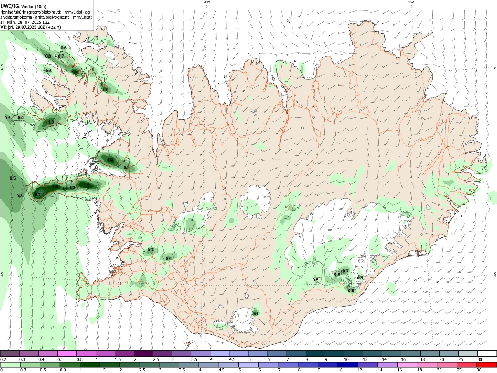Click the 0.1 value label of rain legend

(3, 370)
